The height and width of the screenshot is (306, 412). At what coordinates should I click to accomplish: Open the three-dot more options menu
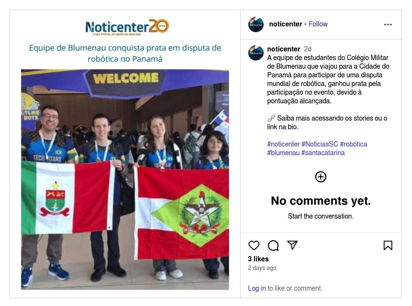pos(388,24)
